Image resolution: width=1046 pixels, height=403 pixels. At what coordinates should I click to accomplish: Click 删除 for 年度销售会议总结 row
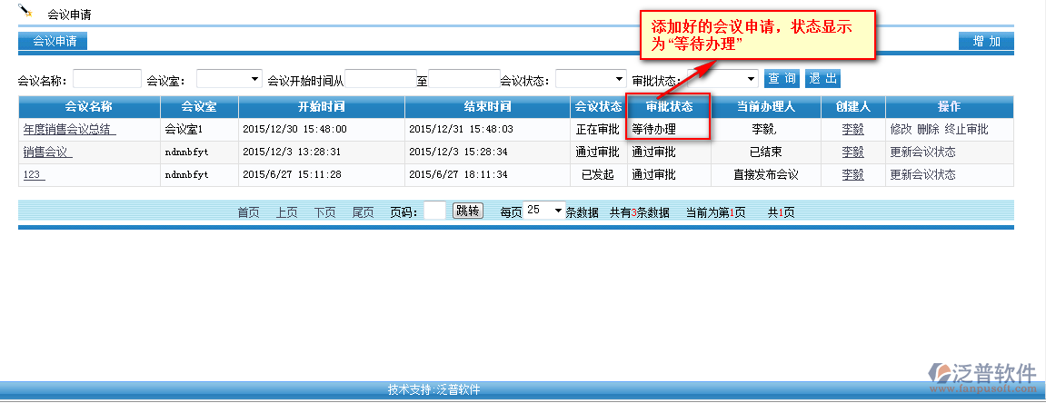click(x=928, y=130)
